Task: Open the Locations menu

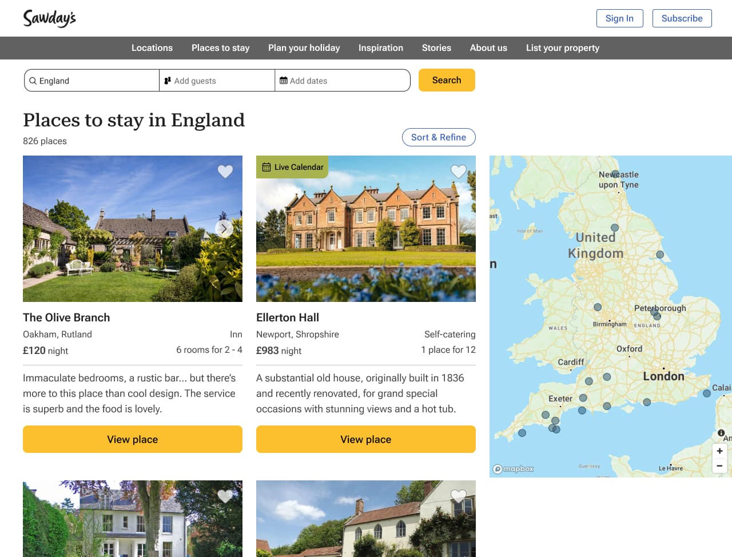Action: click(x=152, y=48)
